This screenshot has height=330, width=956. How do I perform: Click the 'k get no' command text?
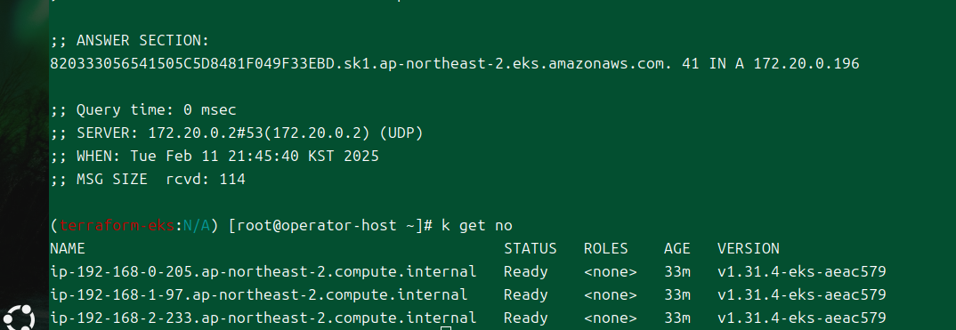[477, 226]
